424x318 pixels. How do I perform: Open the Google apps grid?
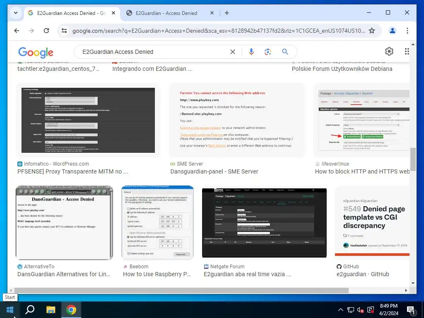(x=407, y=51)
